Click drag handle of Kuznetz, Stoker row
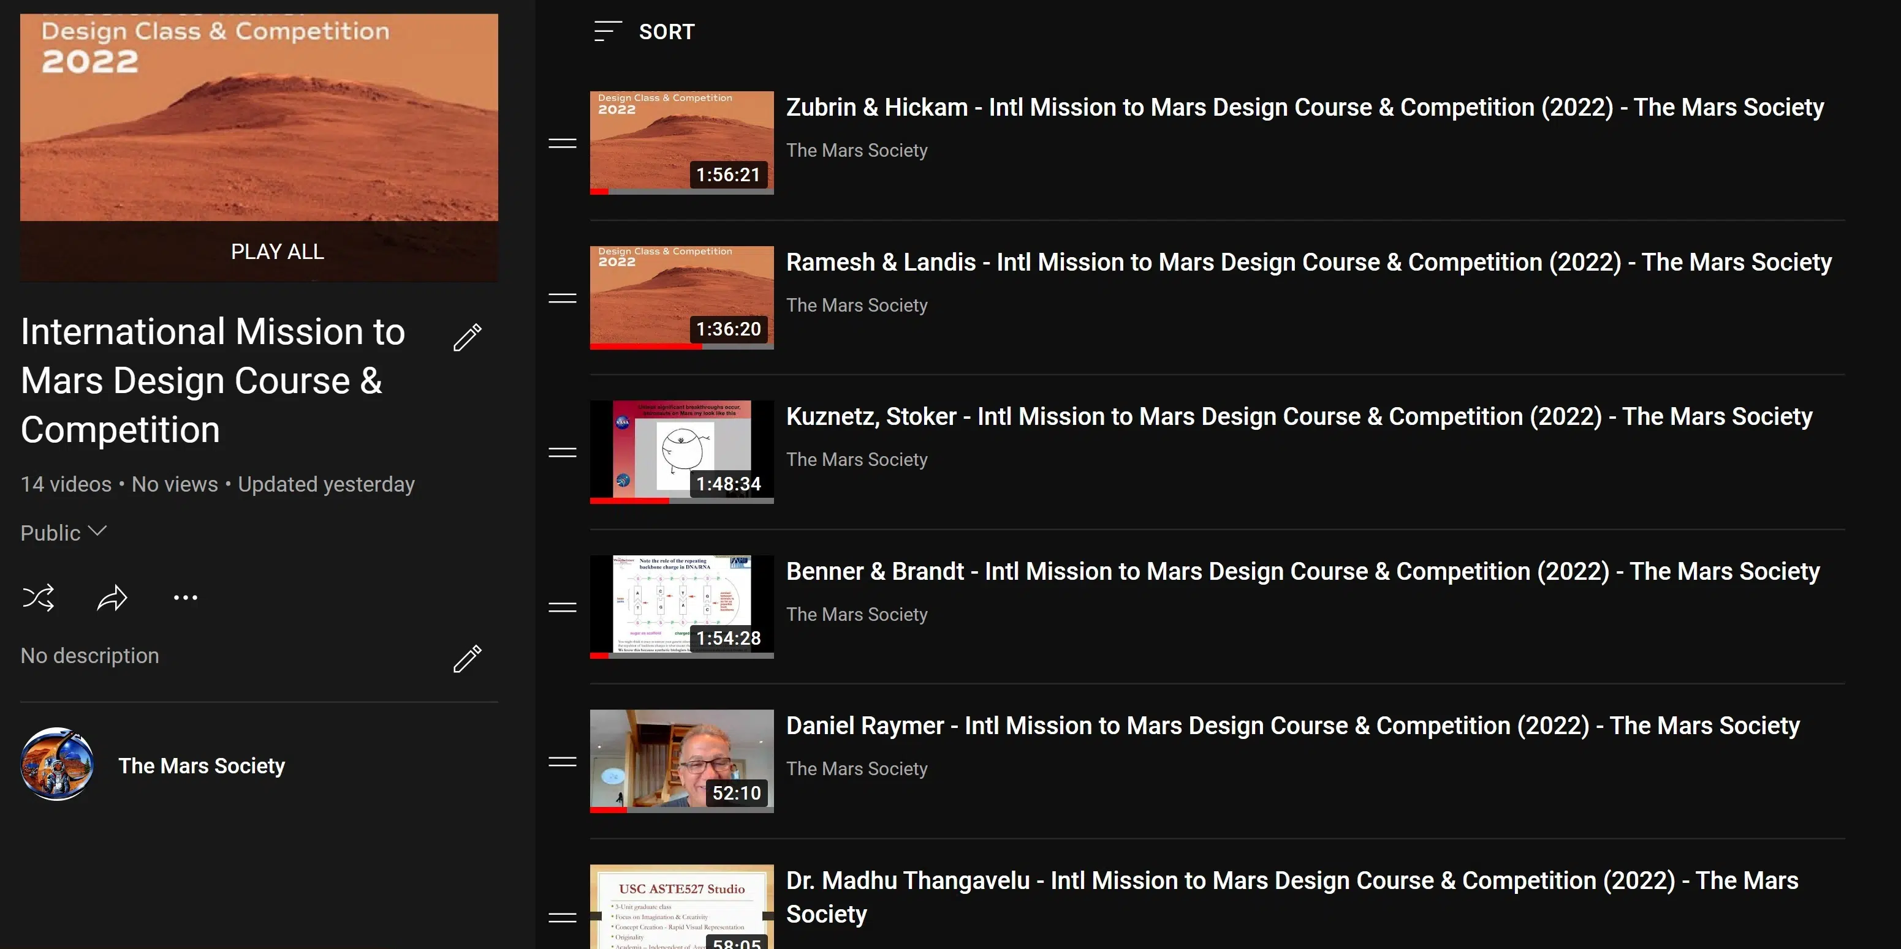Screen dimensions: 1901x949 [563, 452]
